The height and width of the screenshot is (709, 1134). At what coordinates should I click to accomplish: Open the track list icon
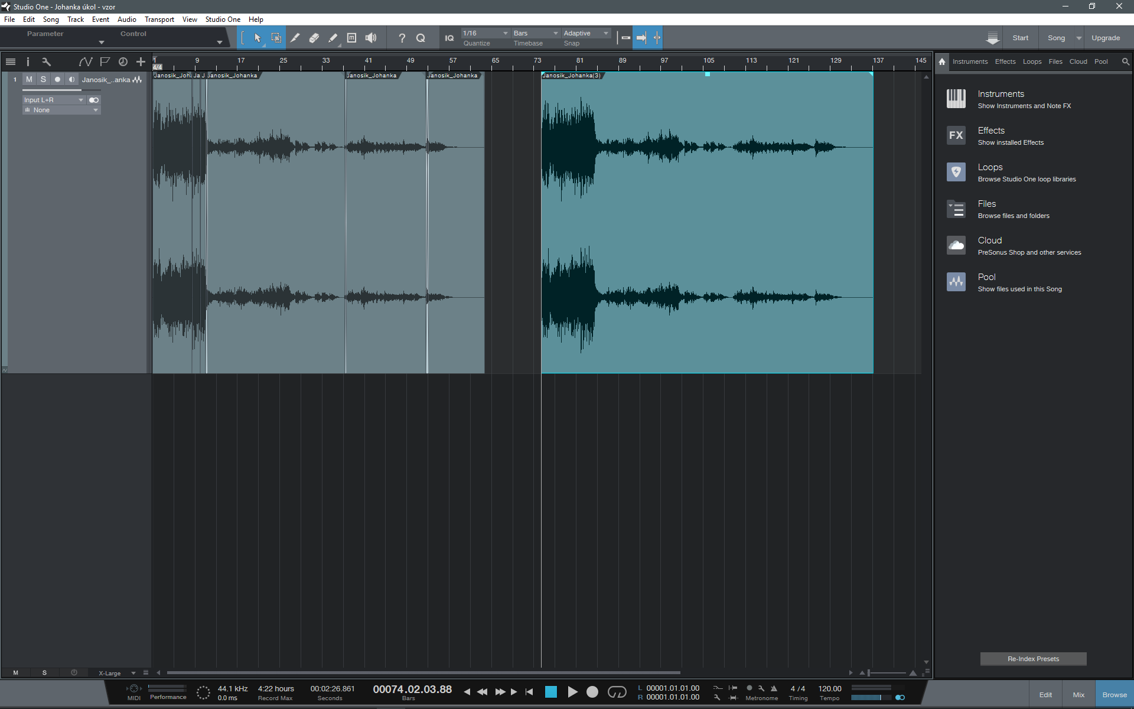click(11, 61)
